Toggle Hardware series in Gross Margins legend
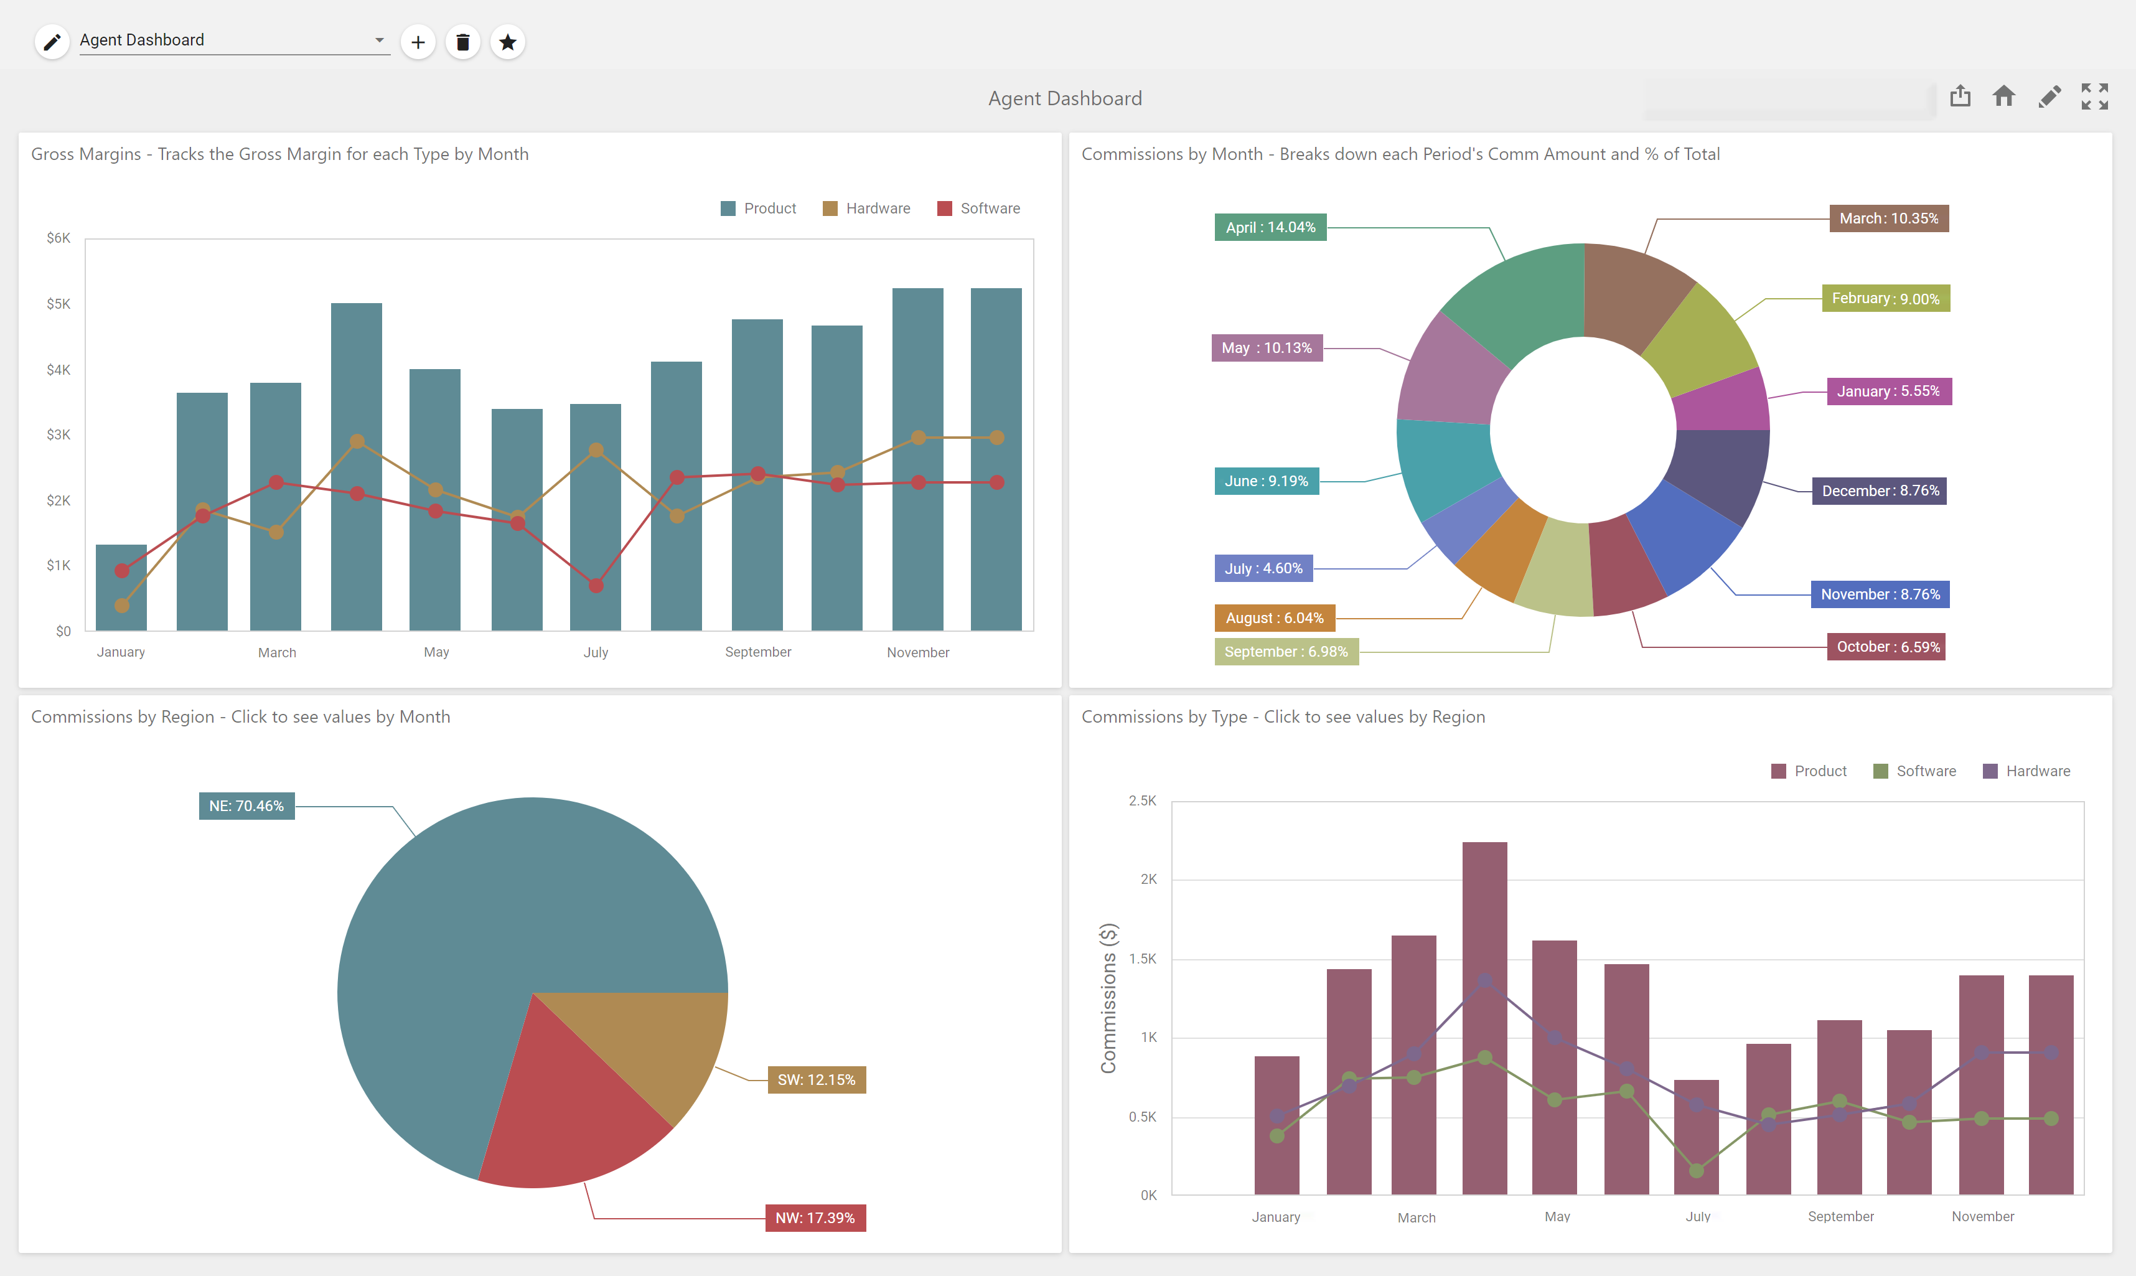This screenshot has height=1276, width=2136. [866, 208]
